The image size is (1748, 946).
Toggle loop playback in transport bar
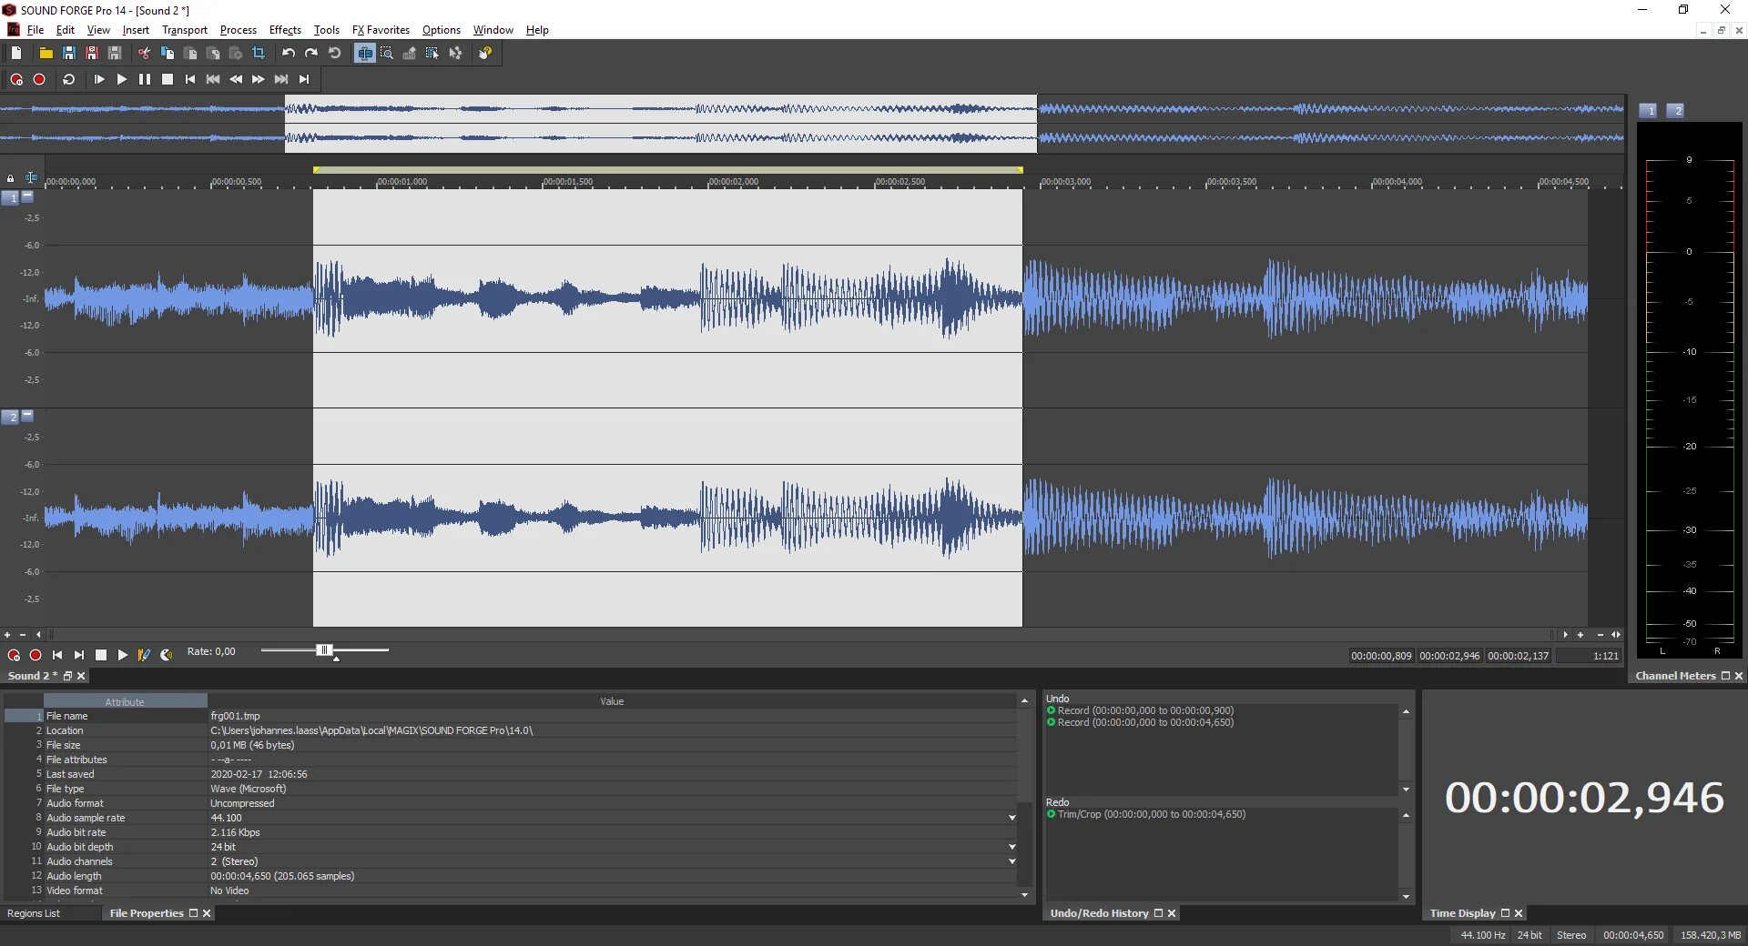coord(68,80)
